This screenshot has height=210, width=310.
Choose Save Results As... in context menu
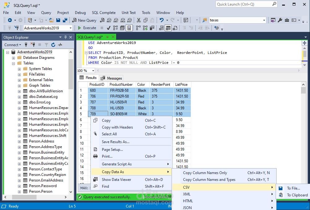pos(131,142)
